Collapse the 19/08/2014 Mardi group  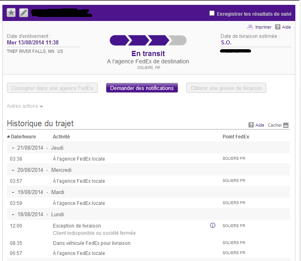point(13,192)
